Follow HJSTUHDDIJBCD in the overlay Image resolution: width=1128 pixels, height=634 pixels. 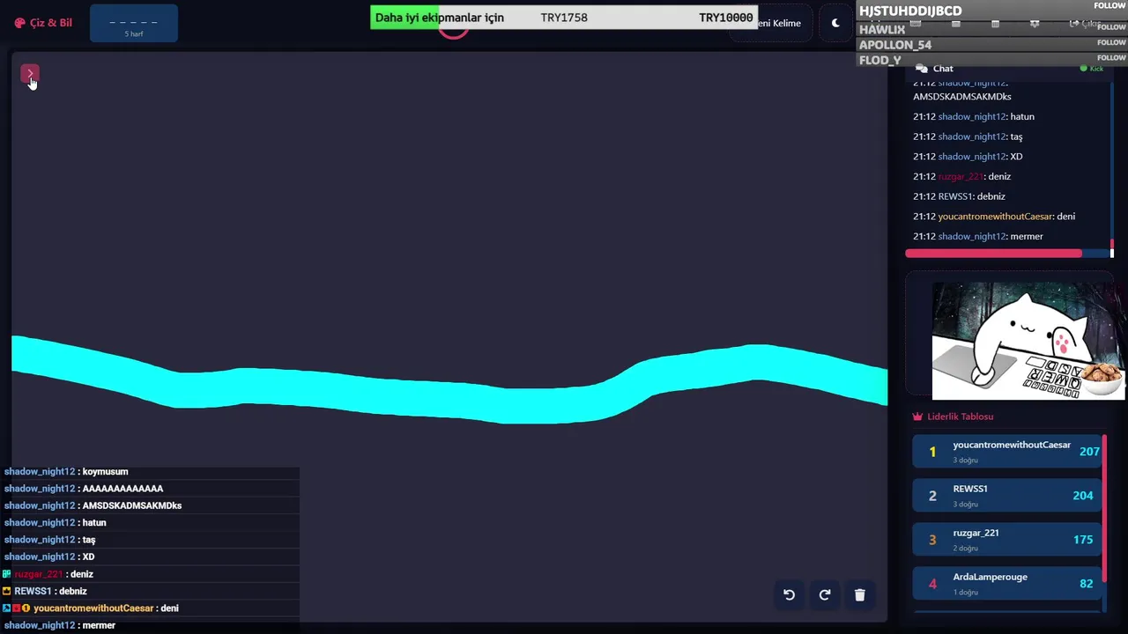coord(1109,5)
